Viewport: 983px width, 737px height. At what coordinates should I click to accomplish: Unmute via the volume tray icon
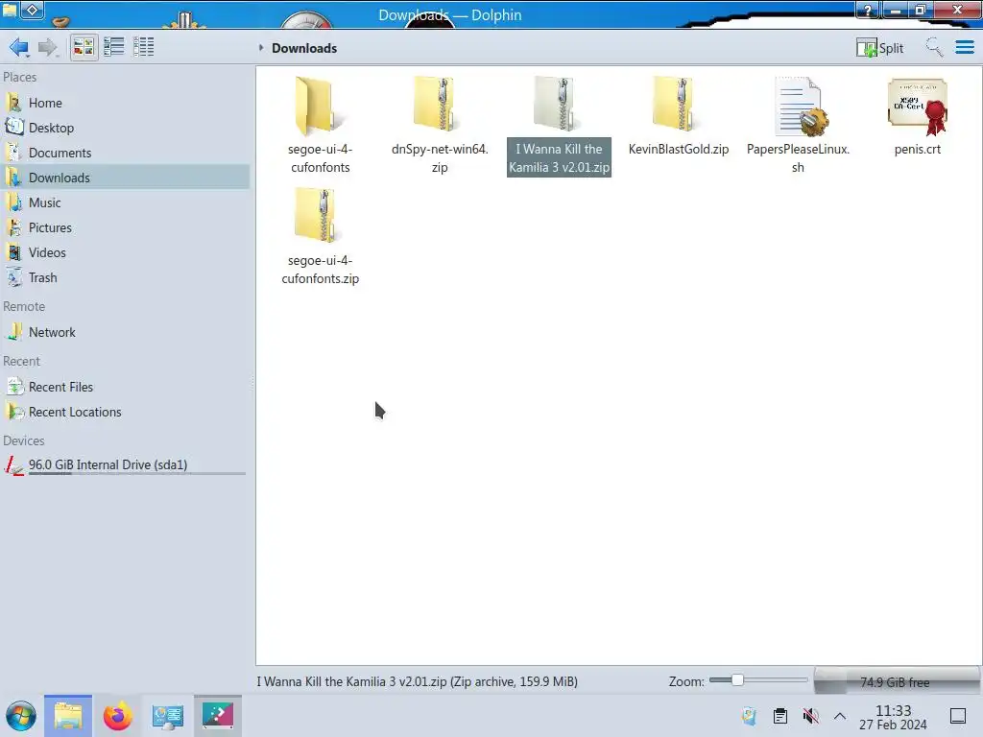point(810,716)
